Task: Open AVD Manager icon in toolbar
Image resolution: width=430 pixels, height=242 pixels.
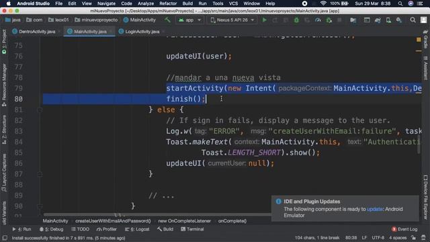Action: pos(388,20)
